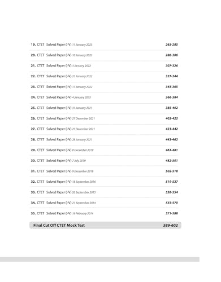This screenshot has width=221, height=282.
Task: Click page range 589-602
Action: coord(171,225)
